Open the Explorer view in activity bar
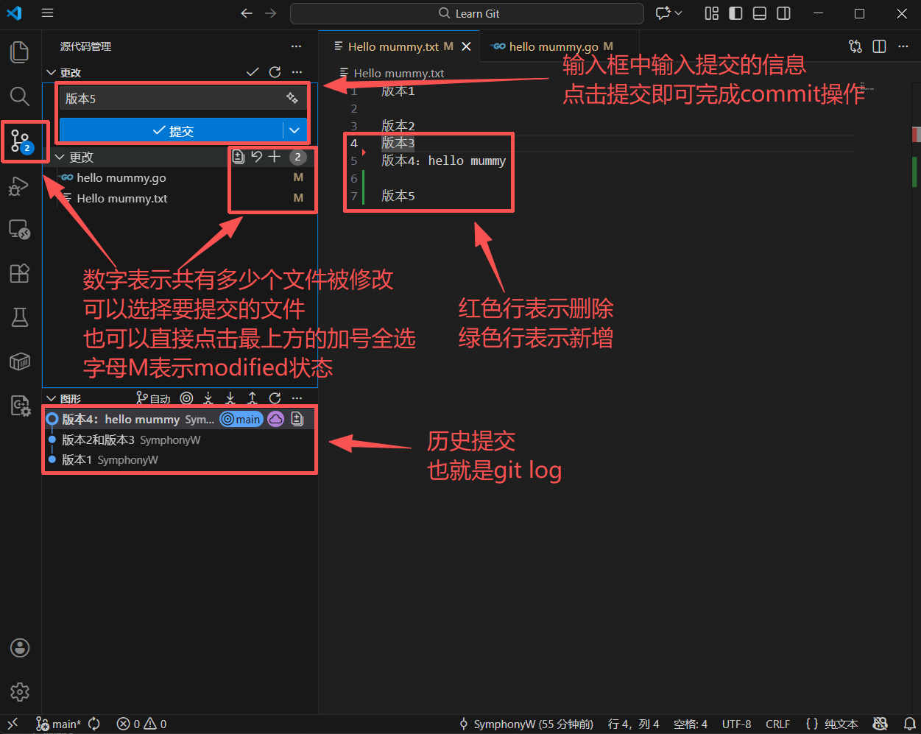Screen dimensions: 921x734 [20, 52]
